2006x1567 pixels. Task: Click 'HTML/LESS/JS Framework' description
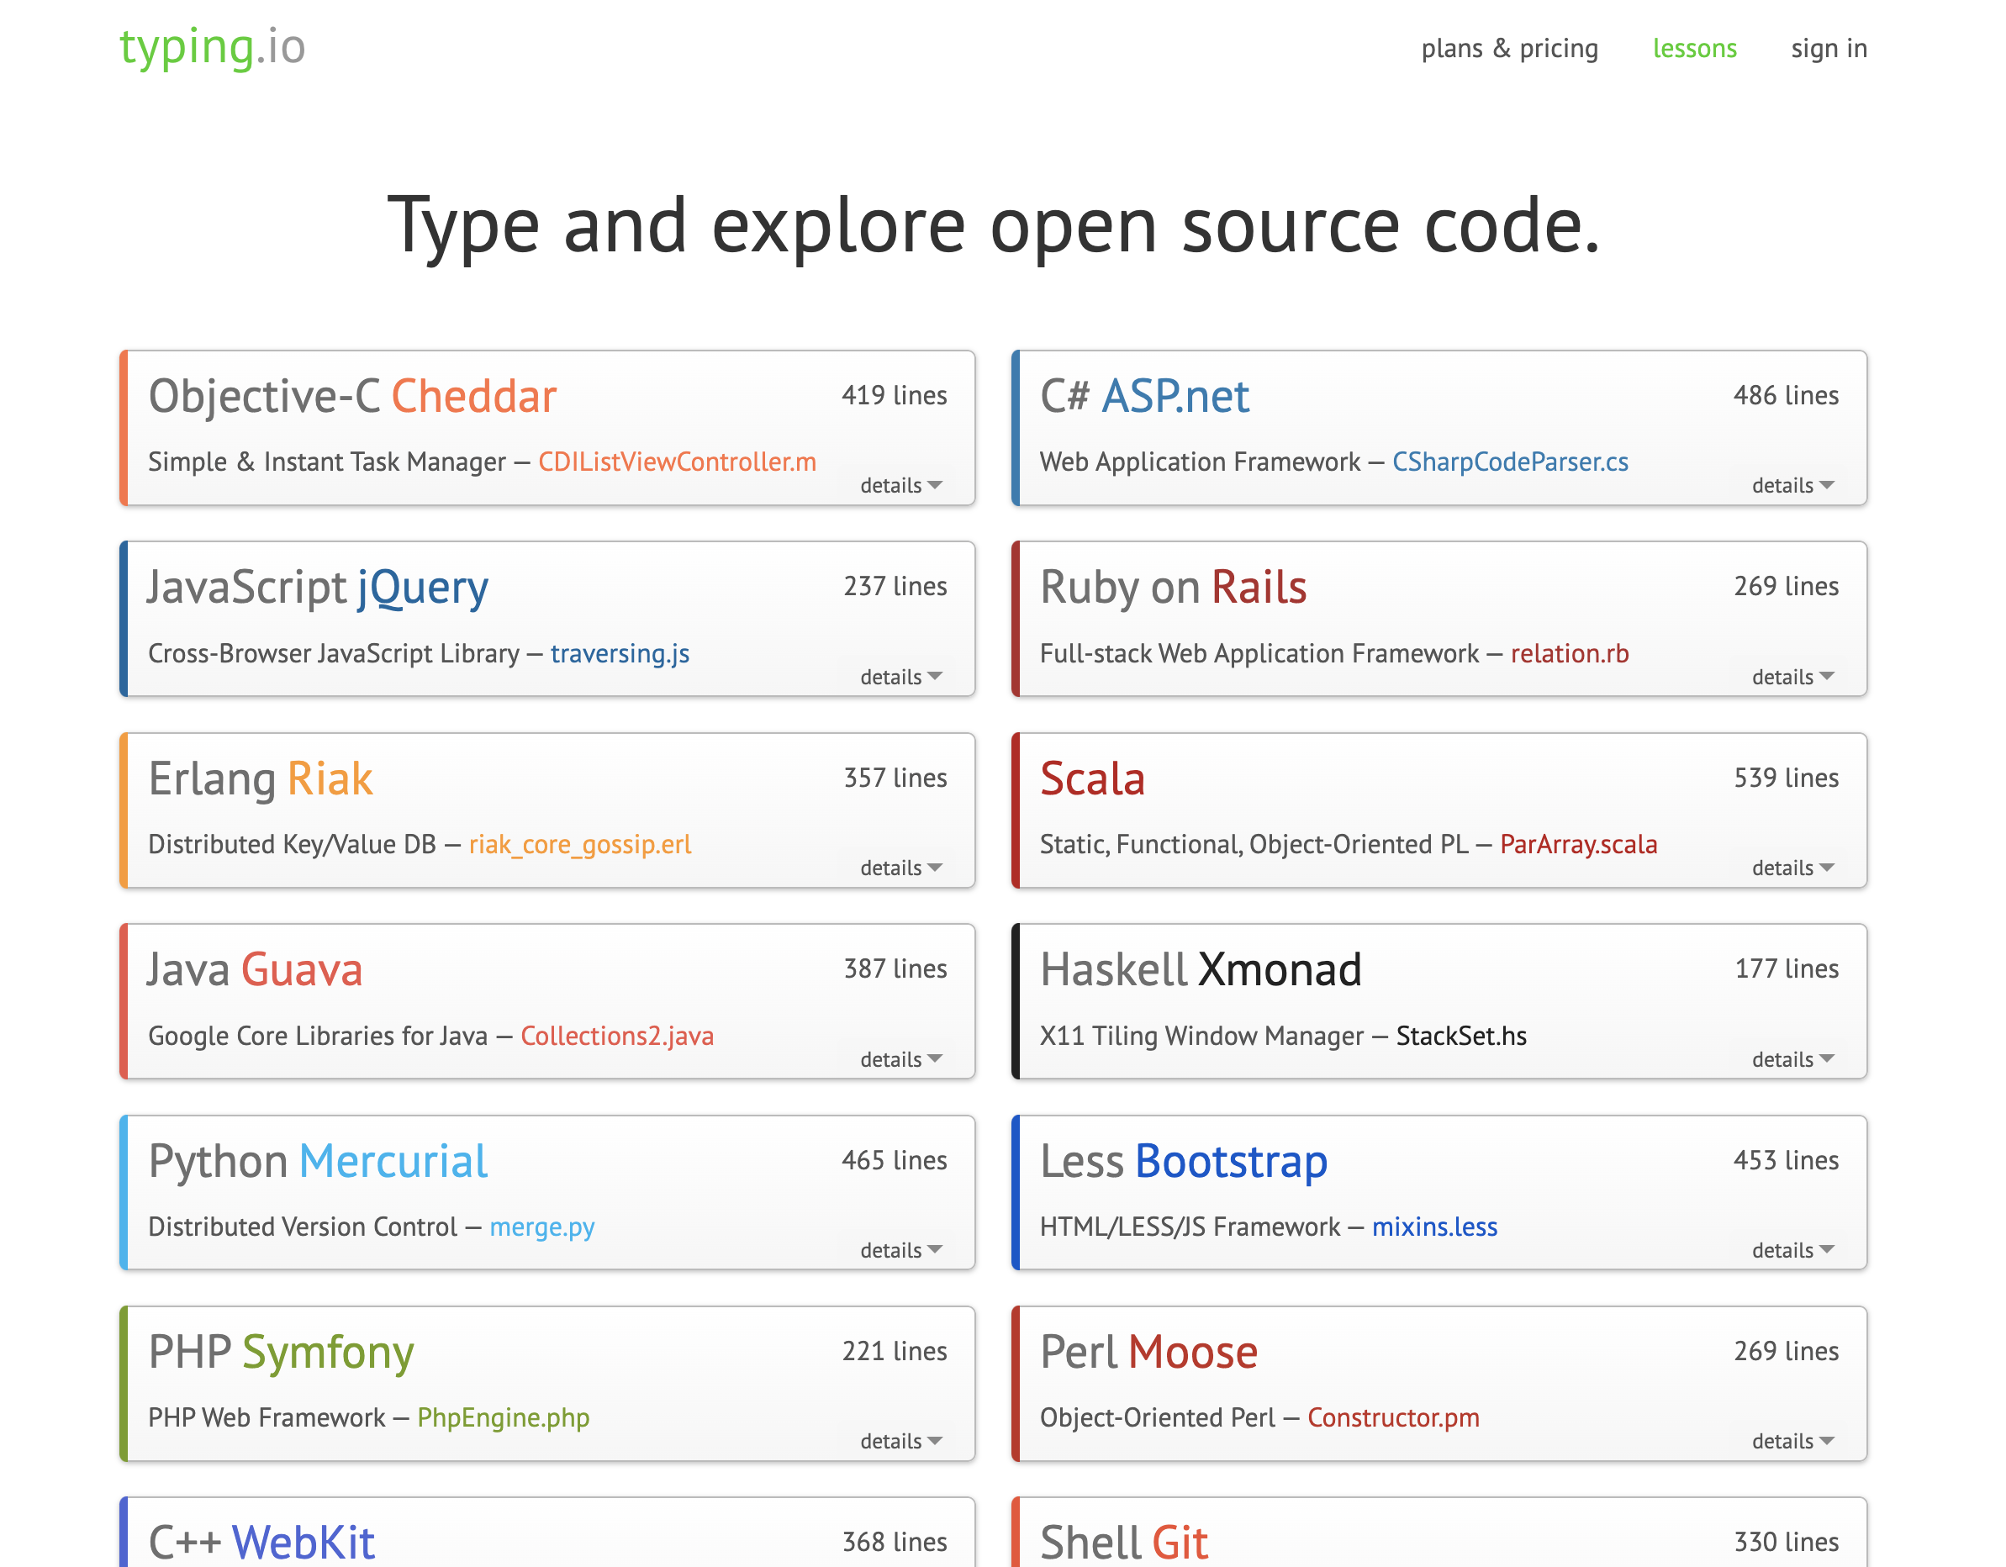click(x=1190, y=1227)
